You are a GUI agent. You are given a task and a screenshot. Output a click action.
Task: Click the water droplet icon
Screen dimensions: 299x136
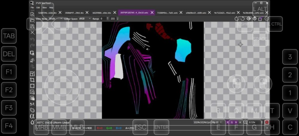pos(32,122)
